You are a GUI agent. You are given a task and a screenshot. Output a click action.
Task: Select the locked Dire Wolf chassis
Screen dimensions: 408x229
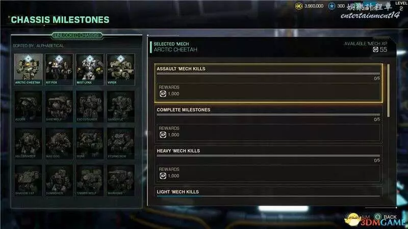59,106
